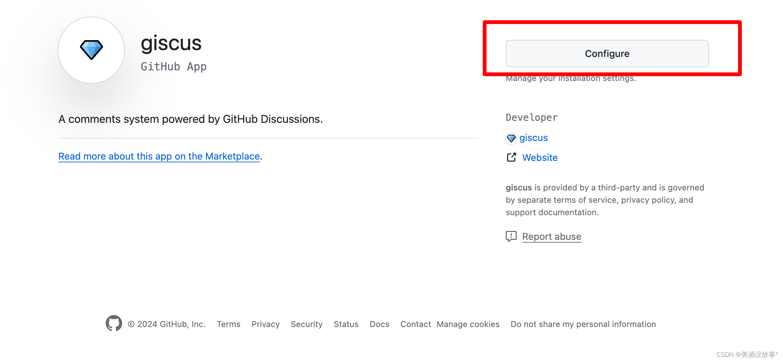Click the Report abuse link
The width and height of the screenshot is (783, 361).
point(551,236)
